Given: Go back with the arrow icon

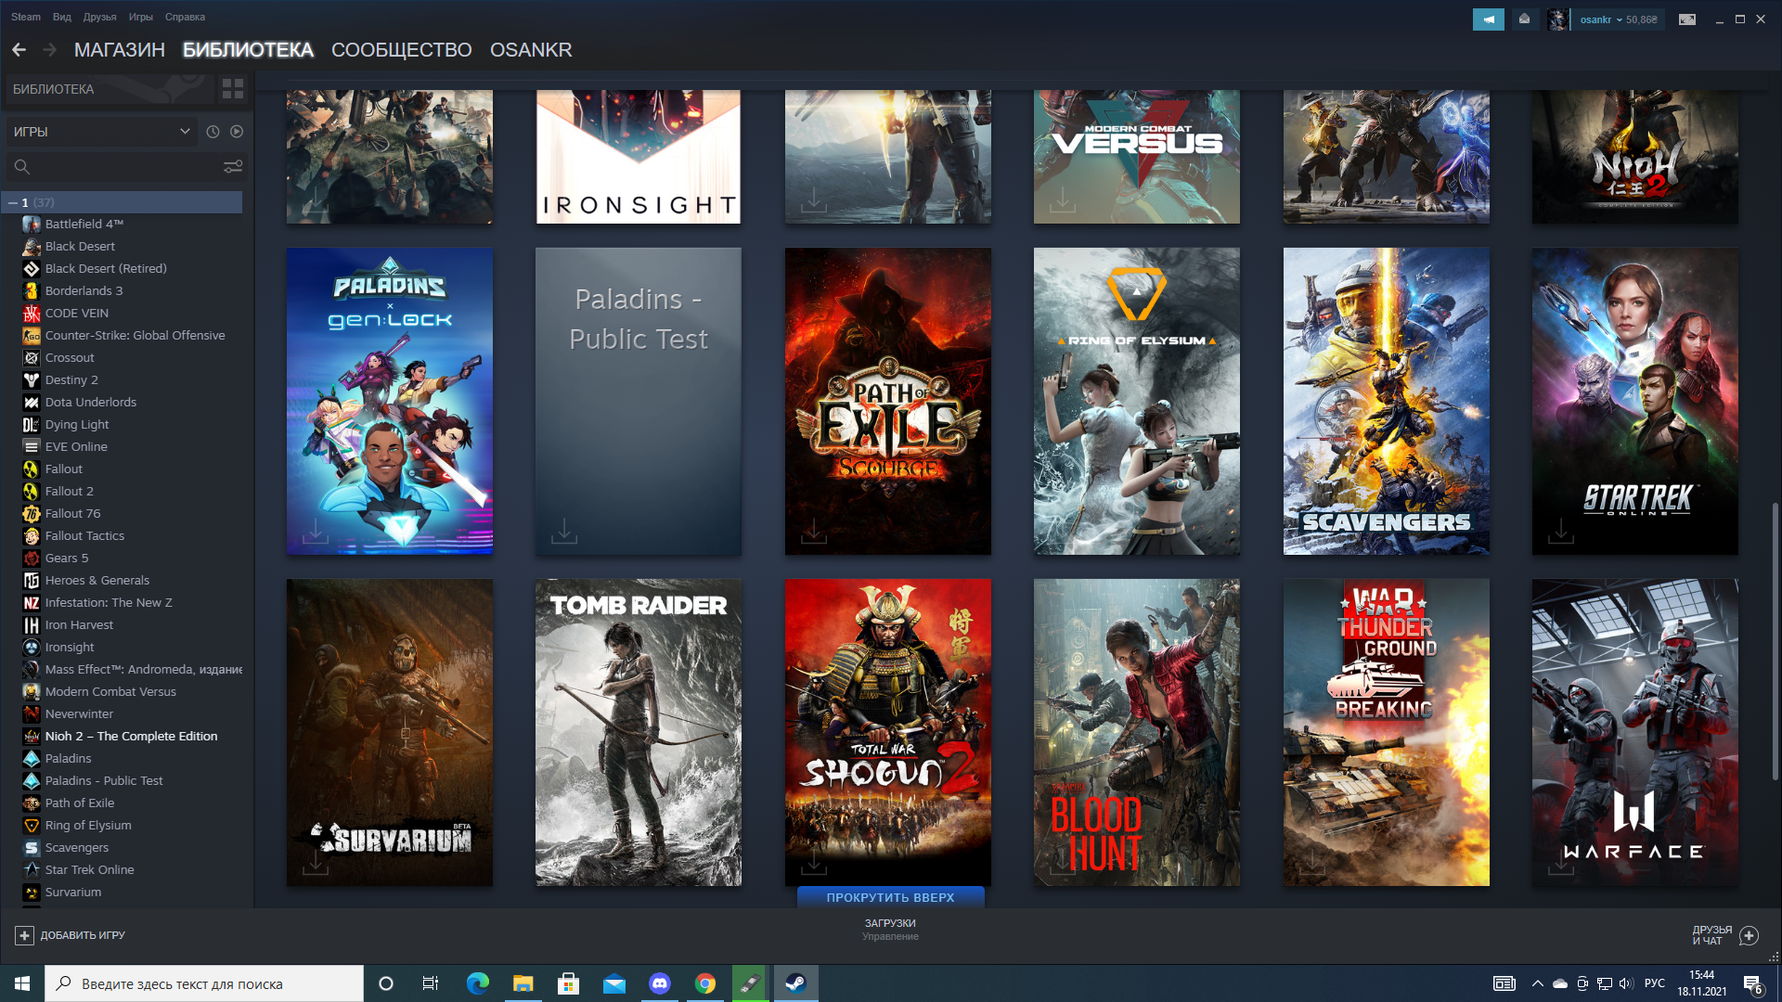Looking at the screenshot, I should (19, 50).
